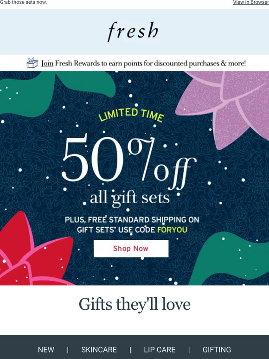269x359 pixels.
Task: Click the green leaf beside Shop Now
Action: point(229,259)
